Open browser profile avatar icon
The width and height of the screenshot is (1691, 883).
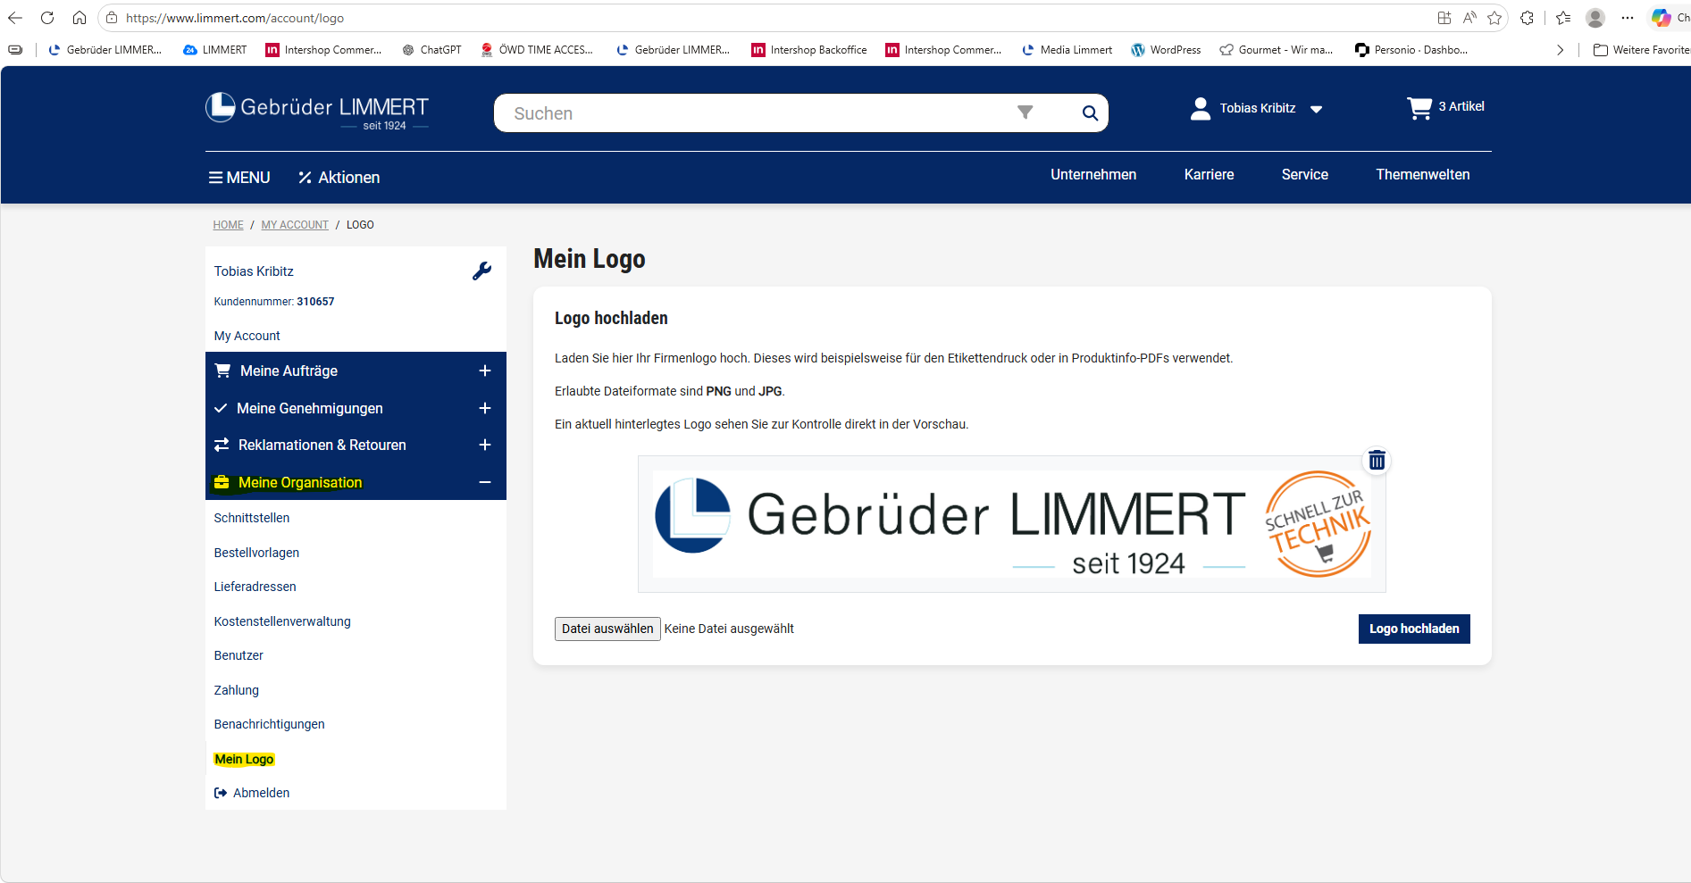pos(1595,18)
